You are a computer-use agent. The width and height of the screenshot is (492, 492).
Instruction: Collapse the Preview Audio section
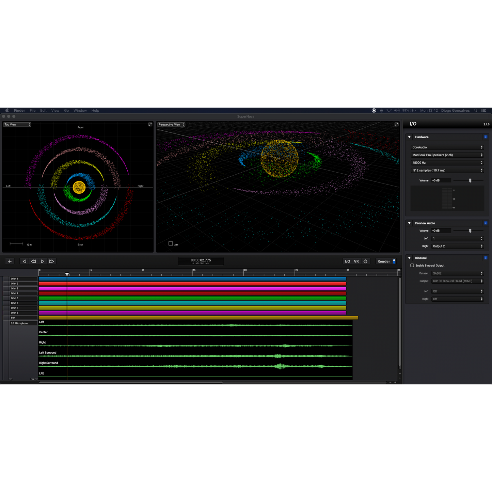(x=409, y=223)
